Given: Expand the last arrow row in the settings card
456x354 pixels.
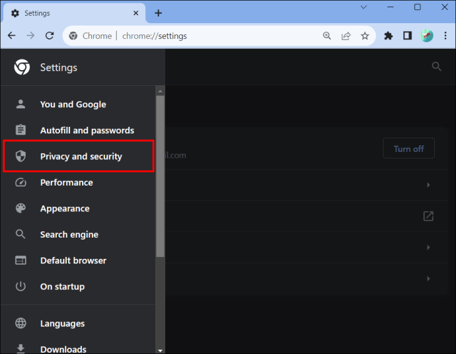Looking at the screenshot, I should (428, 279).
